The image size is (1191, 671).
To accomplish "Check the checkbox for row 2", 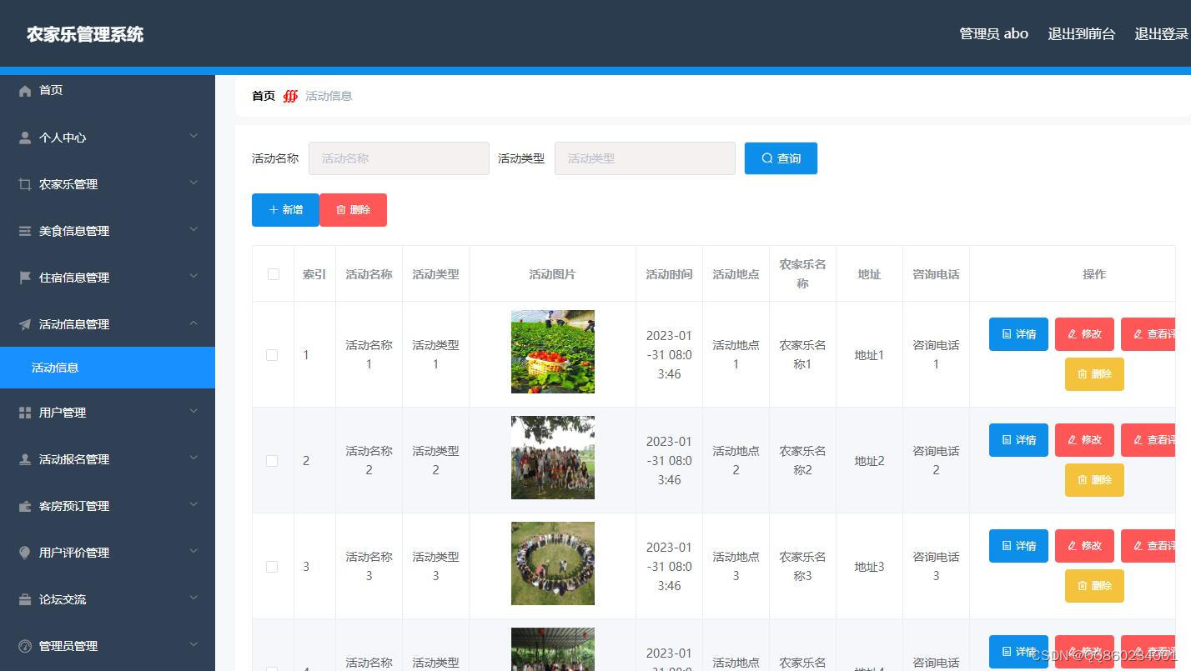I will click(272, 461).
